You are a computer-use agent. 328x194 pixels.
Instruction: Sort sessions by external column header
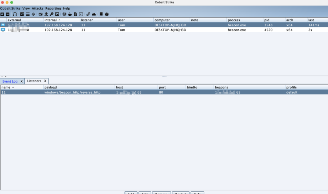25,20
